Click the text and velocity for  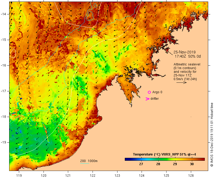[x=185, y=72]
